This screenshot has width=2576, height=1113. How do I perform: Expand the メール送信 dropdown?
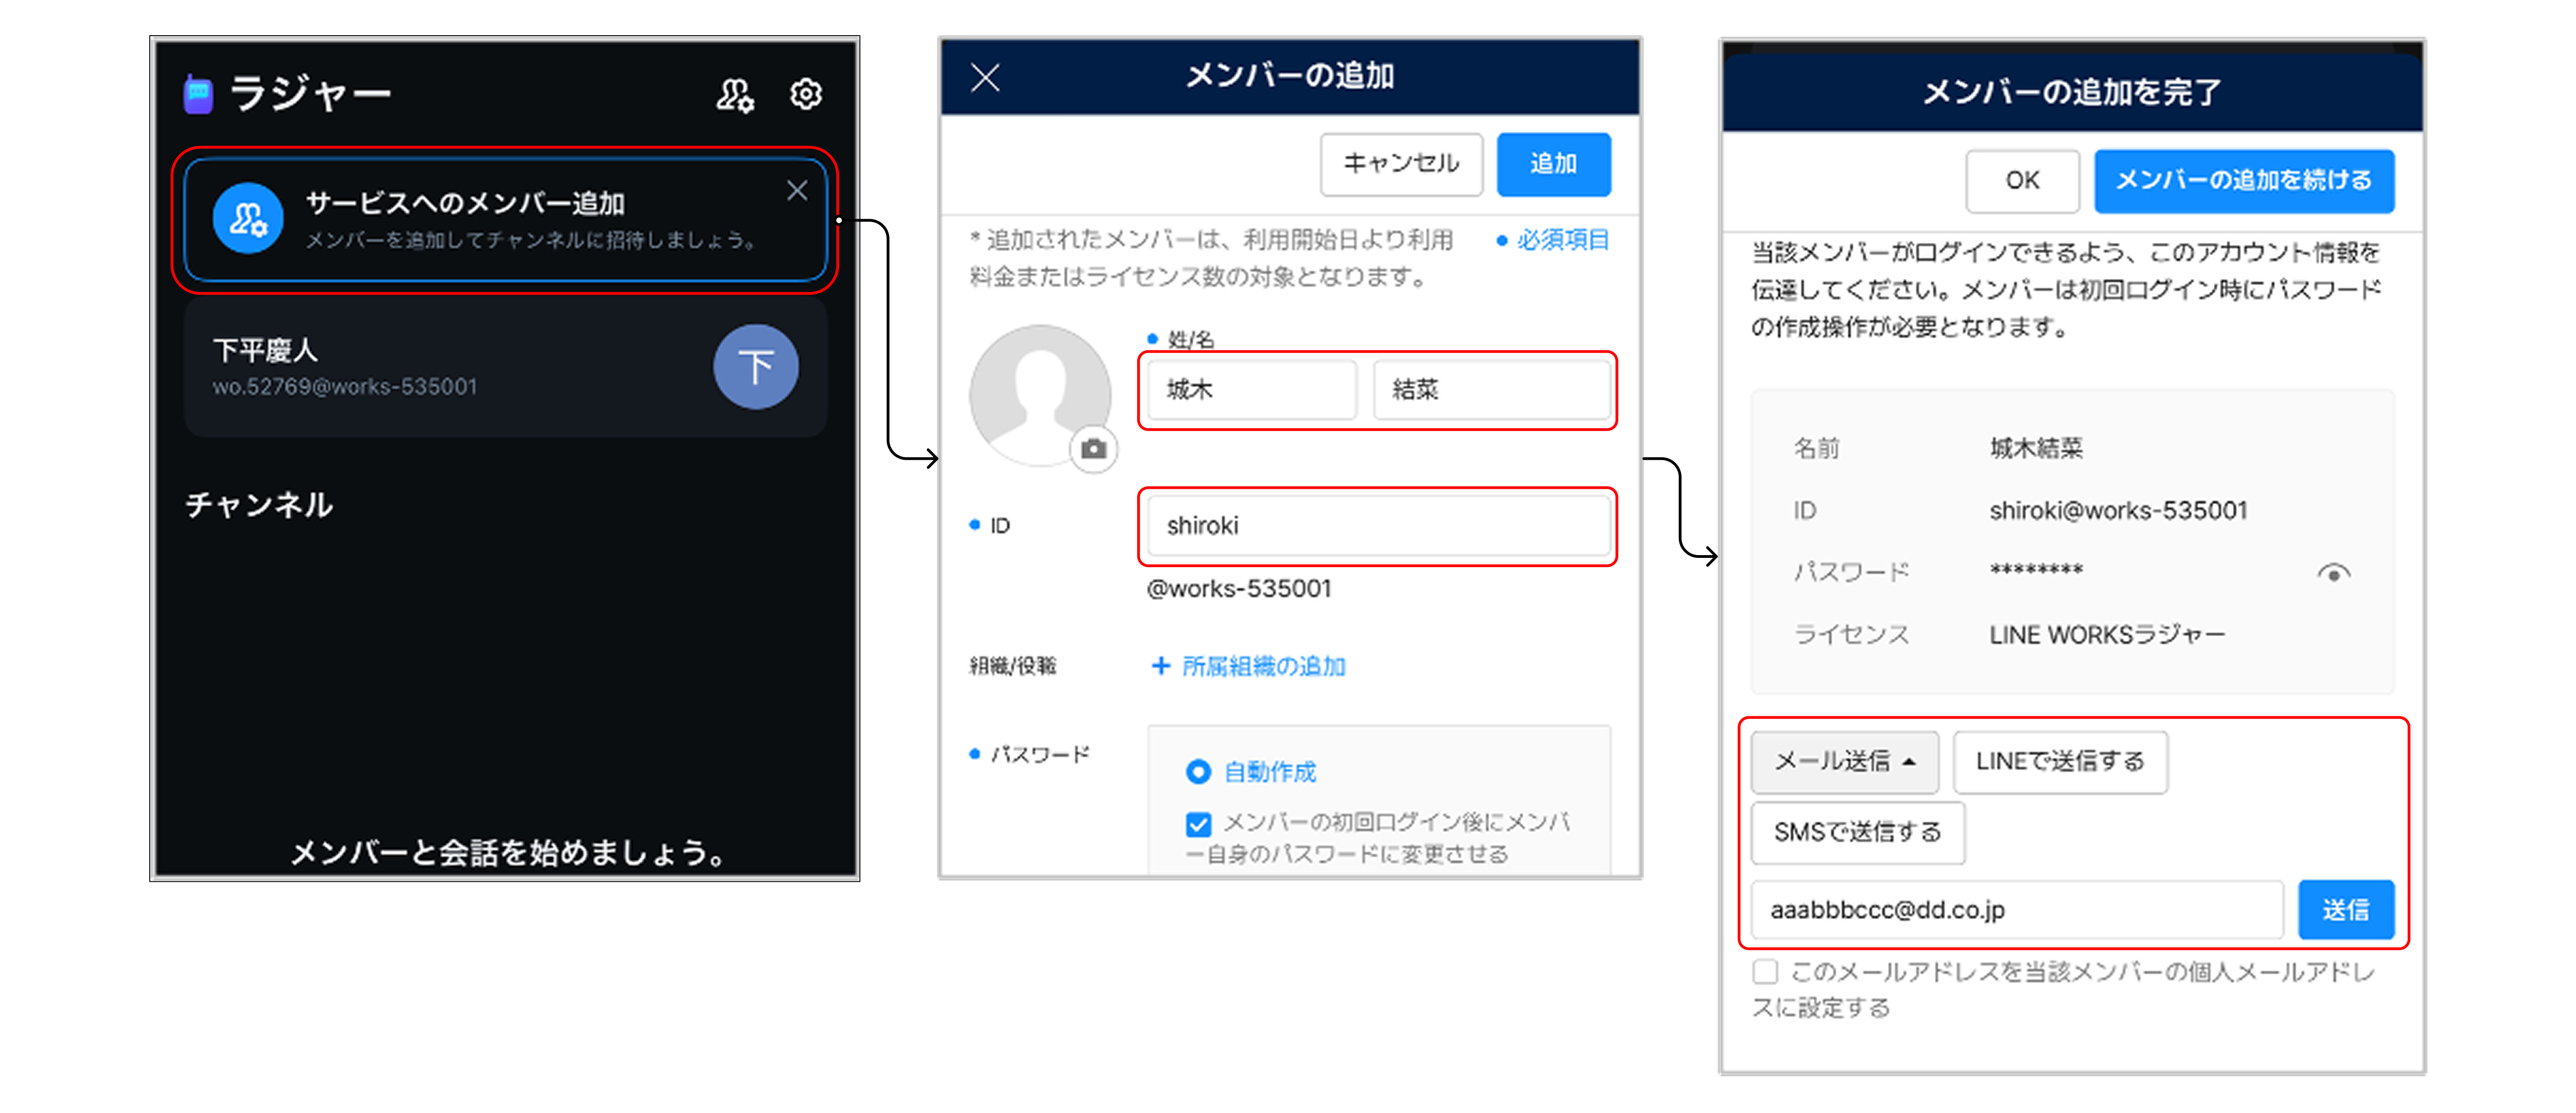click(x=1844, y=762)
